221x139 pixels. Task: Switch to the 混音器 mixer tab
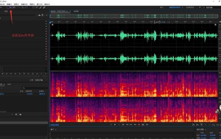pyautogui.click(x=76, y=11)
